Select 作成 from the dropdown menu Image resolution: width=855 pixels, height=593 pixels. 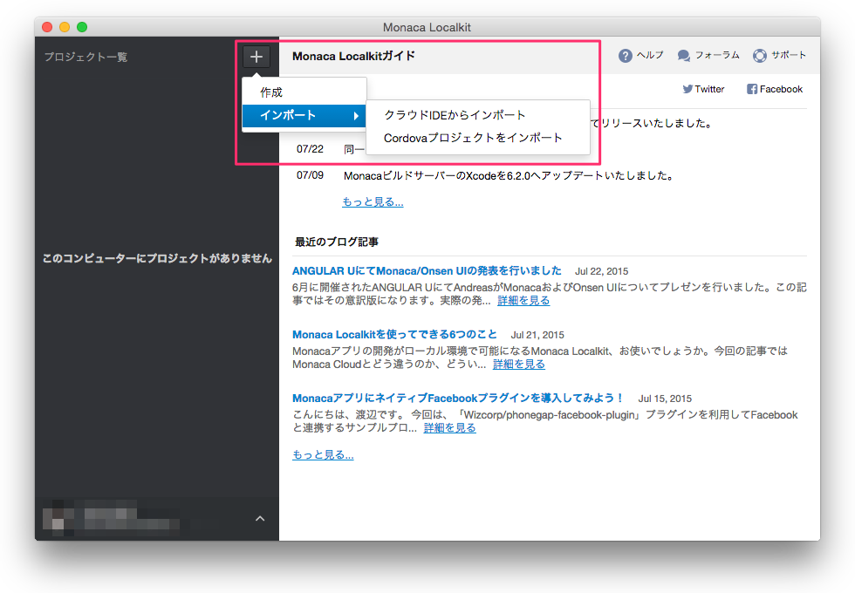pos(271,92)
